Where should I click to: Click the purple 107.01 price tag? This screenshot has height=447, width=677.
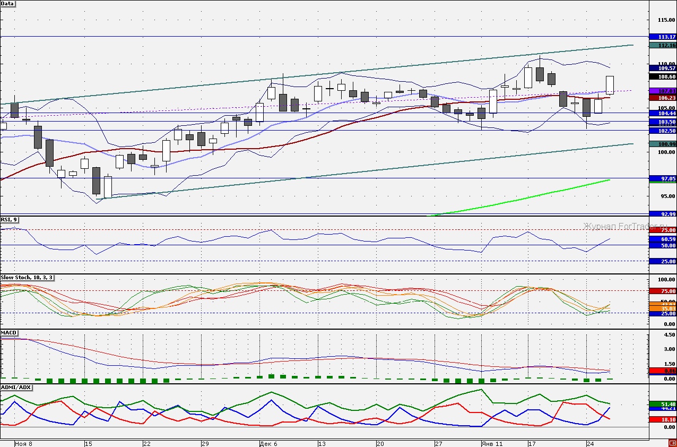click(663, 91)
